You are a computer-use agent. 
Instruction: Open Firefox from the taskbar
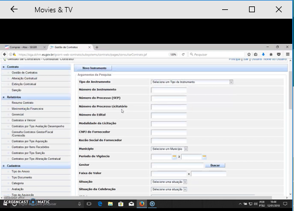pyautogui.click(x=142, y=204)
